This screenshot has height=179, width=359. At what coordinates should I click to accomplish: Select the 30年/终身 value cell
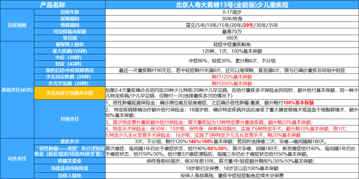pyautogui.click(x=232, y=19)
